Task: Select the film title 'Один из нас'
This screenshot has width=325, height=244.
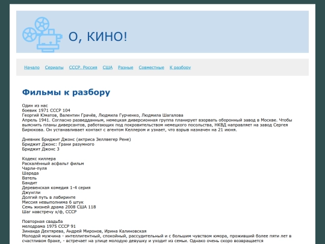Action: [x=35, y=105]
